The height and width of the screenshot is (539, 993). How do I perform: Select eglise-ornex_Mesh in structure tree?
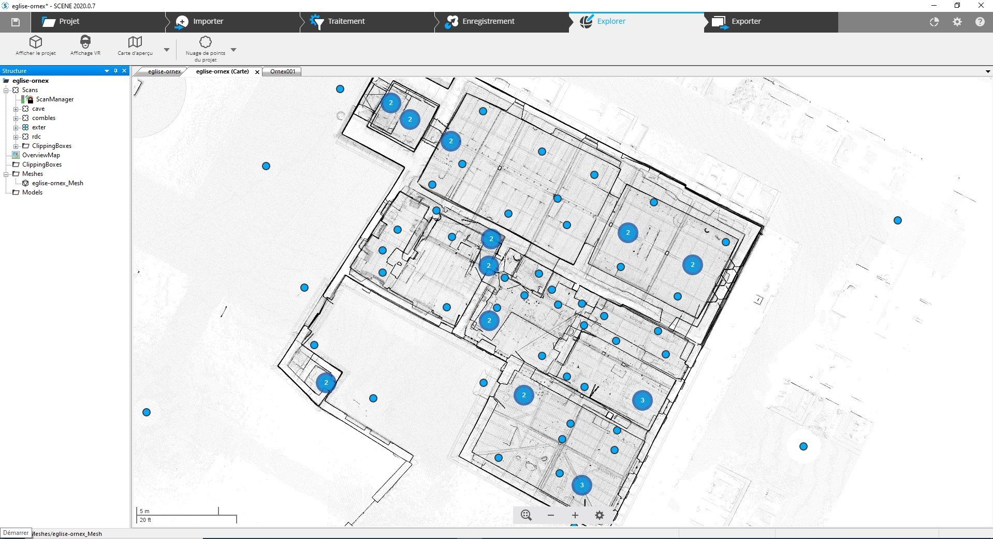click(57, 183)
